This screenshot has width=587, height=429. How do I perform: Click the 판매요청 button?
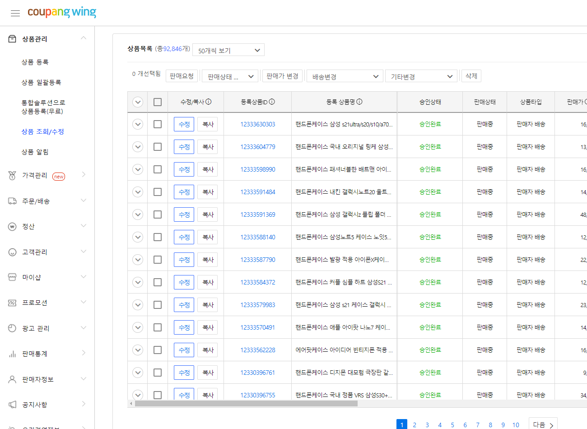tap(182, 76)
